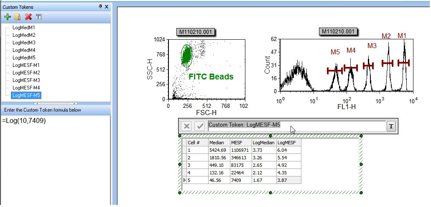Image resolution: width=431 pixels, height=207 pixels.
Task: Confirm the token edit with checkmark button
Action: [x=199, y=126]
